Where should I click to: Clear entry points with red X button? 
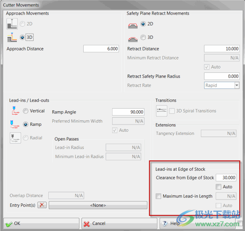pyautogui.click(x=42, y=205)
